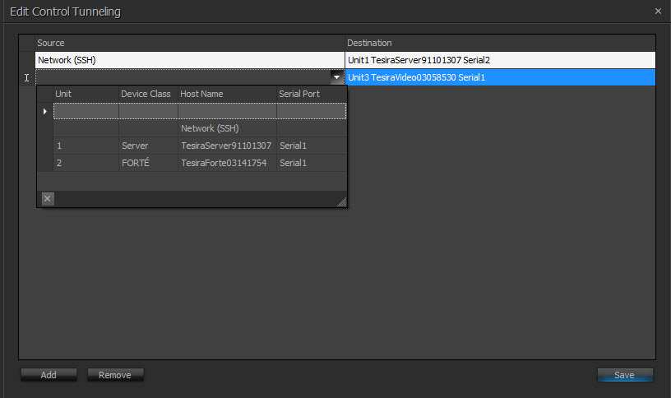Select the Unit3 TesiraVideo03058530 Serial1 destination cell
671x398 pixels.
pos(499,77)
